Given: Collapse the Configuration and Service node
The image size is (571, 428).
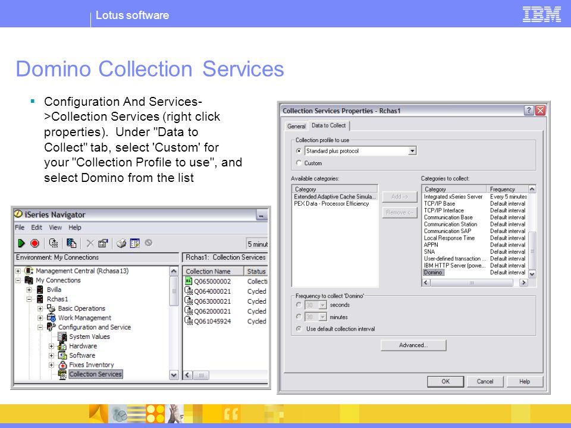Looking at the screenshot, I should pyautogui.click(x=40, y=327).
